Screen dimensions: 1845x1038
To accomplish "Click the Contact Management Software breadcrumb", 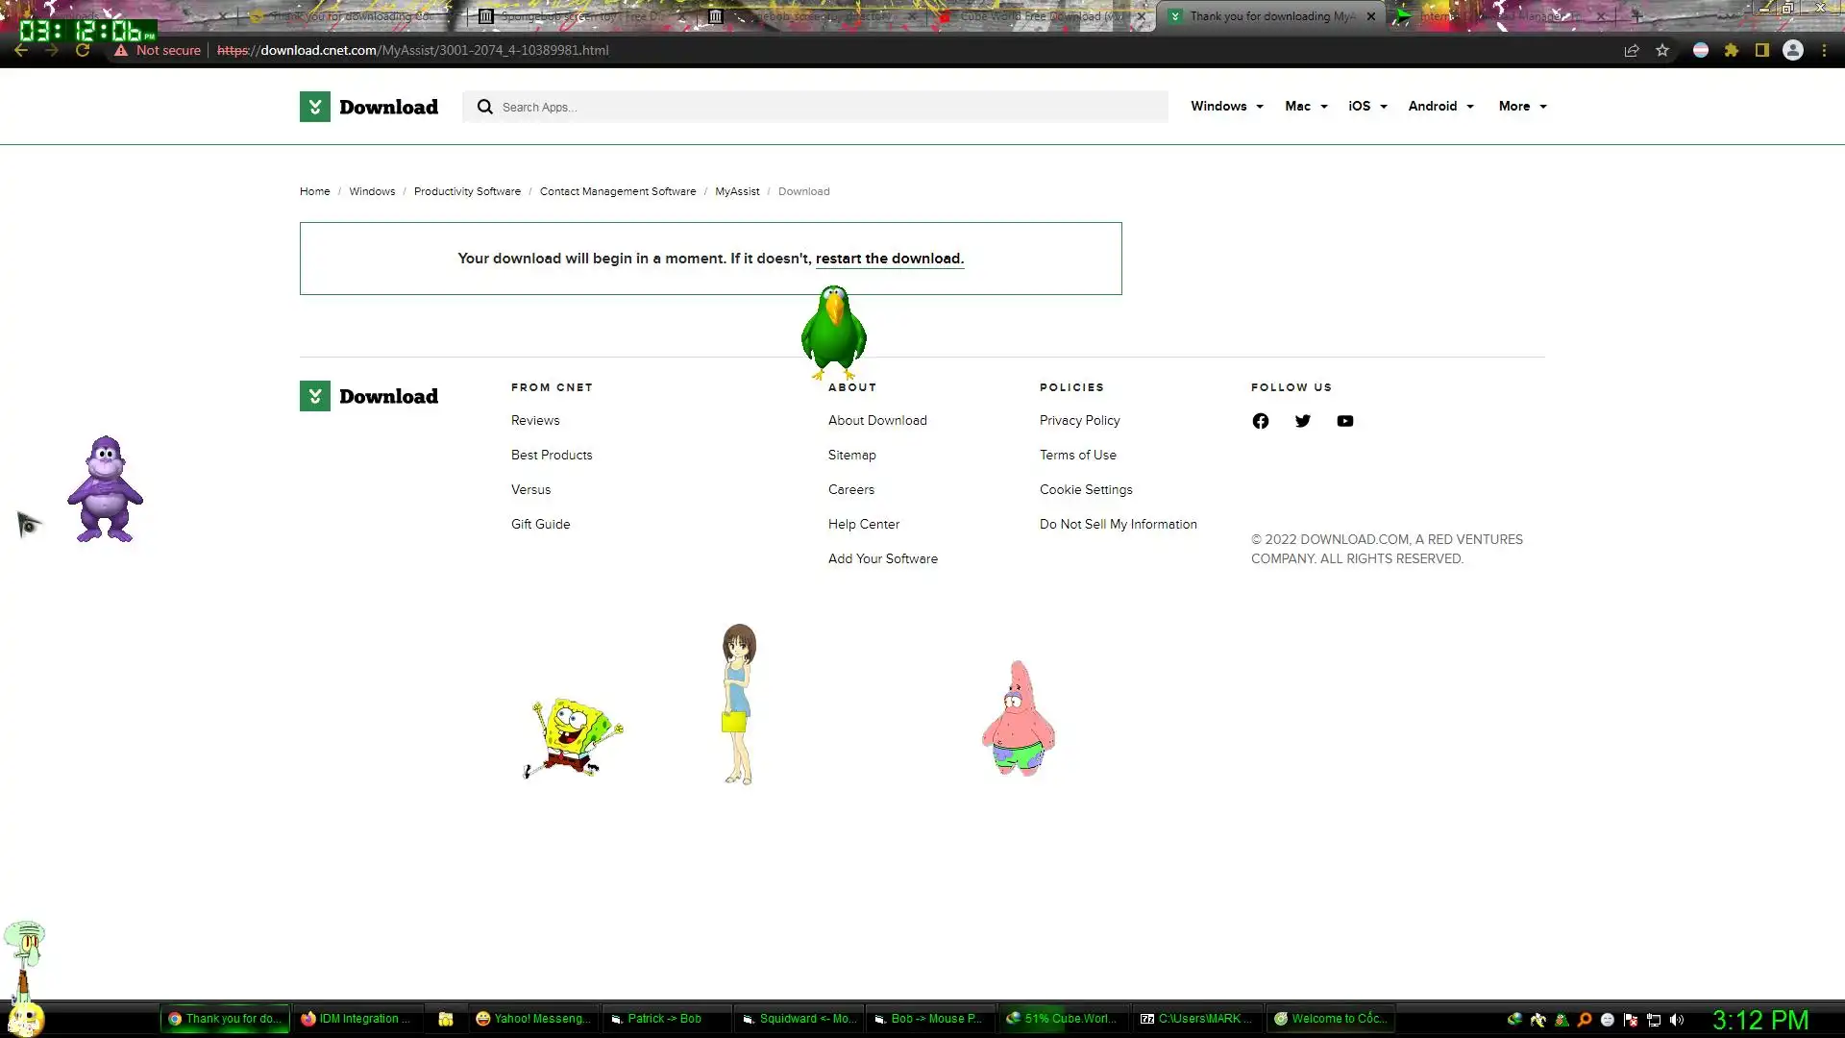I will [618, 191].
